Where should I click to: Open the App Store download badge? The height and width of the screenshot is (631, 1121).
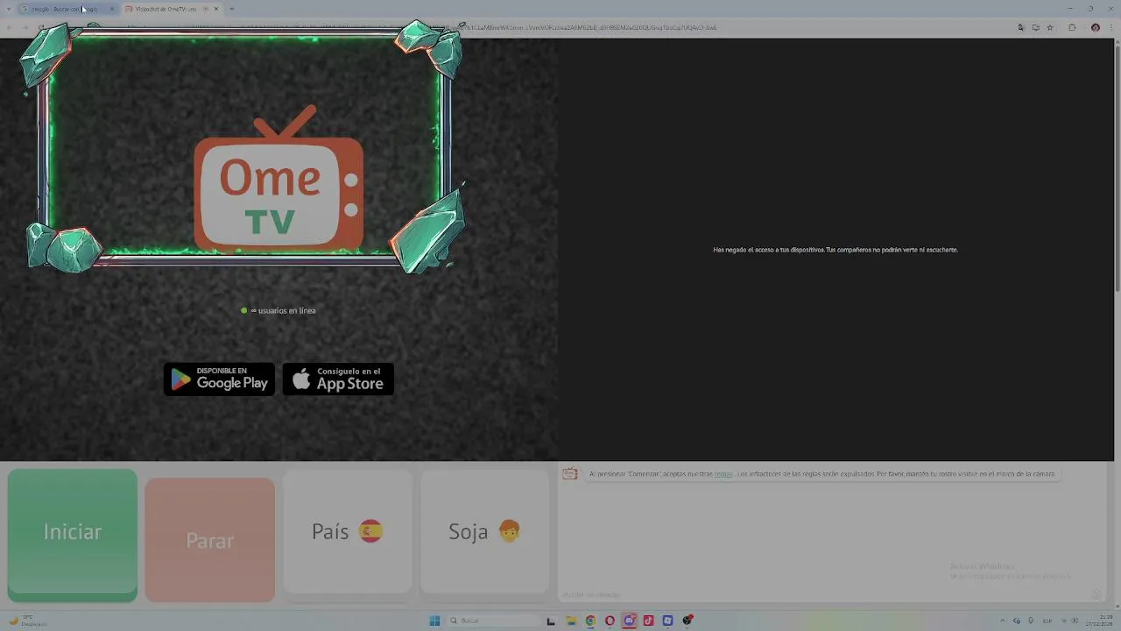point(338,379)
